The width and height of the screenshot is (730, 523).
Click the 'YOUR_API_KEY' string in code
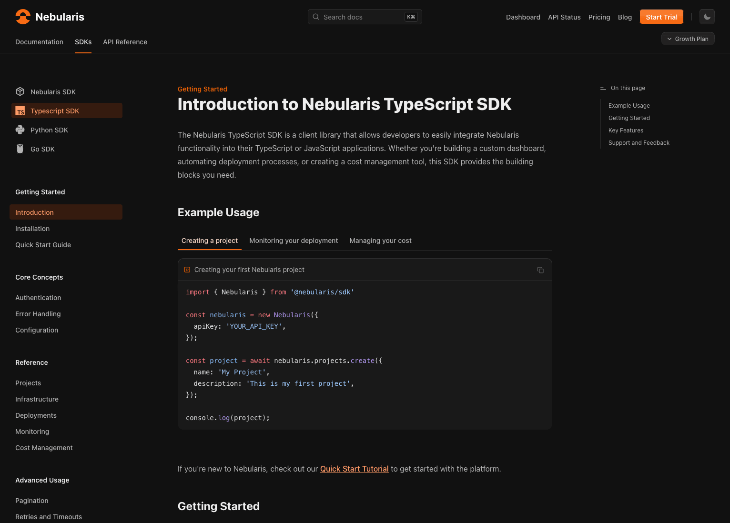(254, 326)
